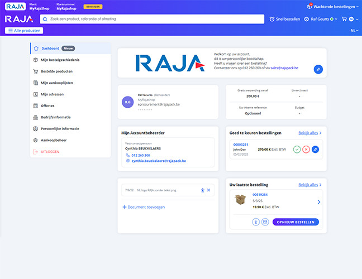Click the person icon beside Persoonlijke informatie
Viewport: 362px width, 279px height.
pyautogui.click(x=36, y=129)
